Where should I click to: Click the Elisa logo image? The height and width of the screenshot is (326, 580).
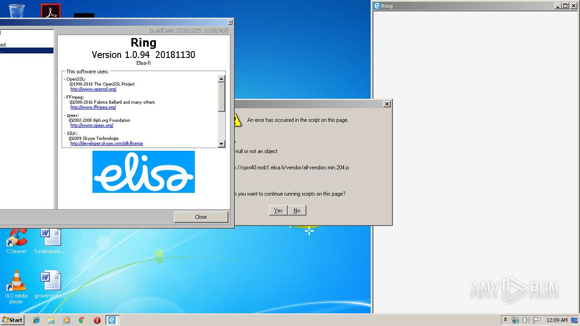[144, 172]
